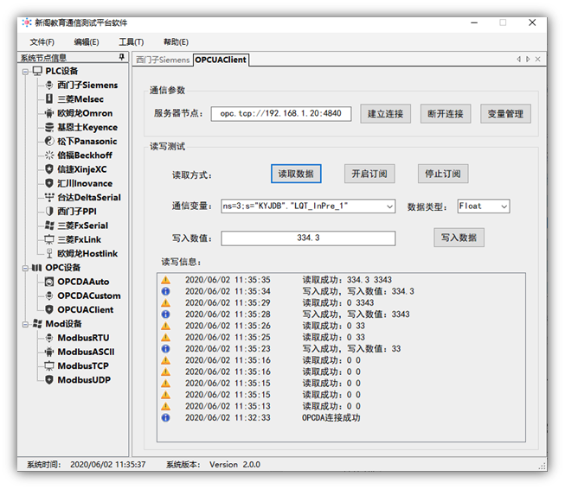Click the 欧姆龙Omron android icon
This screenshot has height=489, width=565.
click(x=49, y=113)
